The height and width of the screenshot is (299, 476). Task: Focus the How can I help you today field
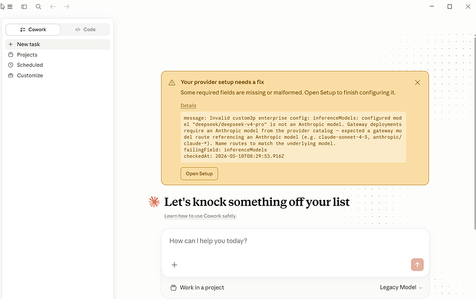point(295,241)
